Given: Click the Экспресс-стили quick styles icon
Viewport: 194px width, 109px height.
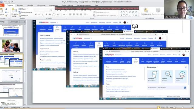Looking at the screenshot, I should (x=158, y=10).
